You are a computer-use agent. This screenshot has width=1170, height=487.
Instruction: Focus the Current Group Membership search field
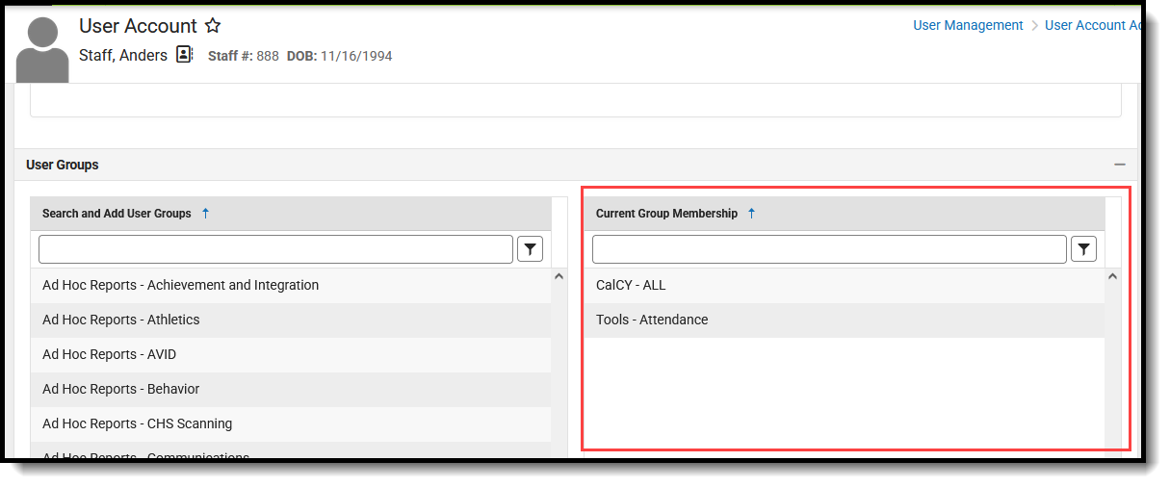click(829, 249)
